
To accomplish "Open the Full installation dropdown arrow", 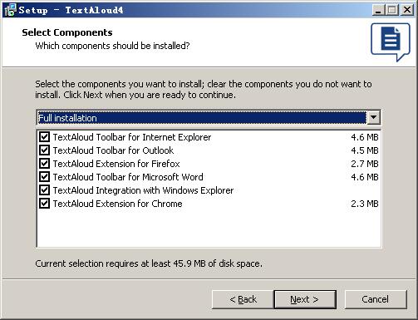I will pyautogui.click(x=373, y=117).
